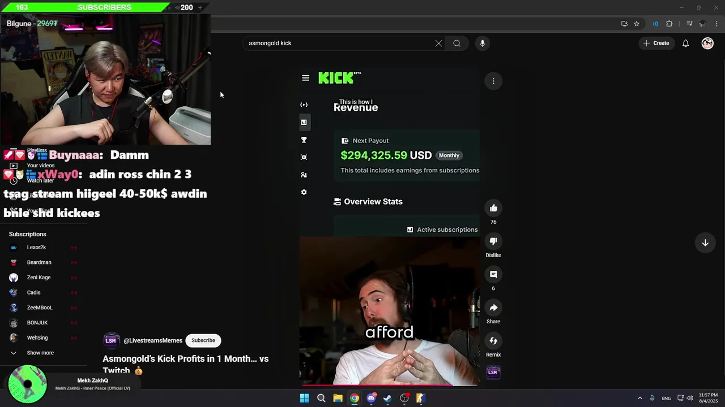Click the Subscriptions section heading

pyautogui.click(x=27, y=234)
